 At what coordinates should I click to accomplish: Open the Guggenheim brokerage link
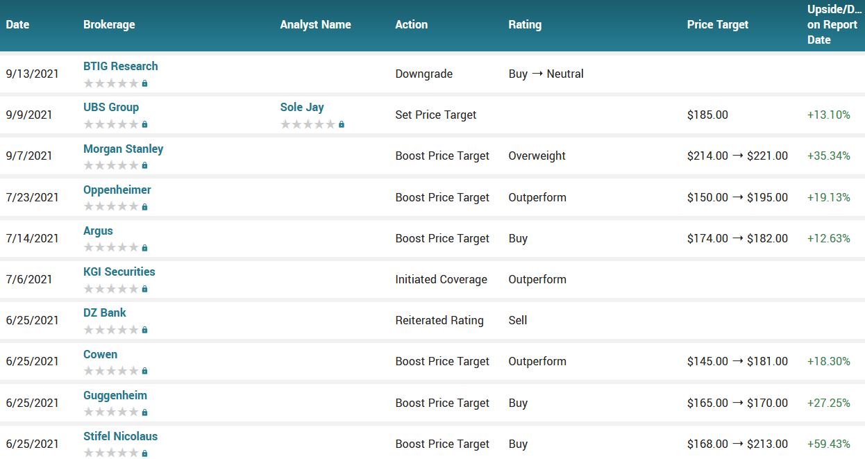pos(115,395)
